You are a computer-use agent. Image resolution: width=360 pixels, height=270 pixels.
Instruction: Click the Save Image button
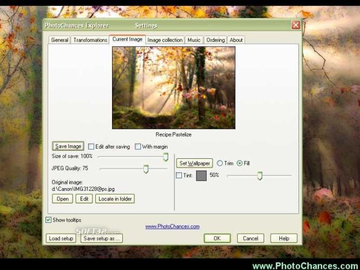tap(68, 146)
